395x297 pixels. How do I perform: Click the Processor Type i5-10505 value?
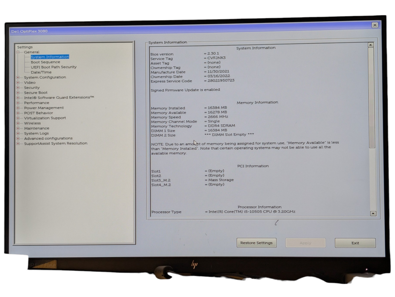[x=252, y=212]
